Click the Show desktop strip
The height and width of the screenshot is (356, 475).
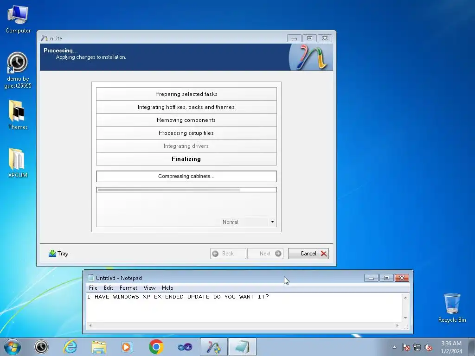(x=472, y=347)
